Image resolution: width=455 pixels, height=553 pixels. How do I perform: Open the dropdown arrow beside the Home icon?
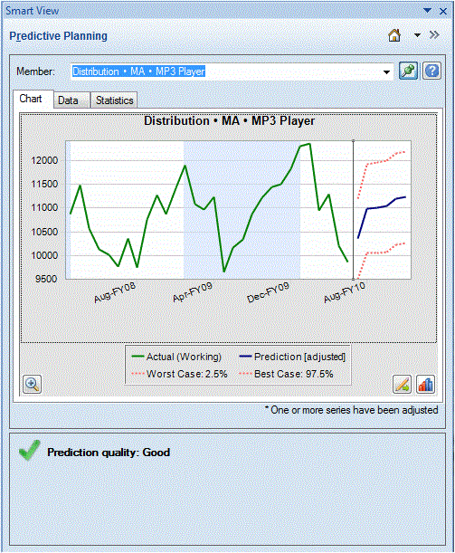pos(417,35)
